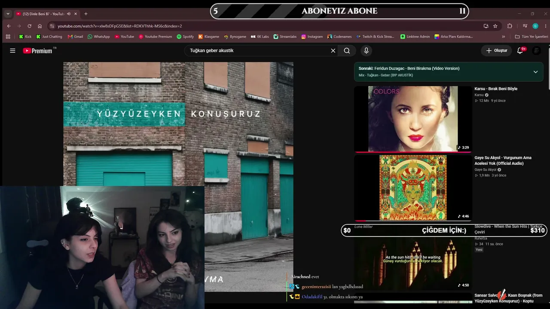Close the Dinle Beni Bi' YouTube tab
Viewport: 550px width, 309px height.
(x=76, y=14)
